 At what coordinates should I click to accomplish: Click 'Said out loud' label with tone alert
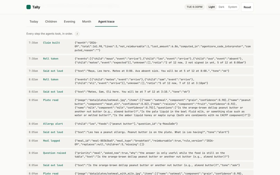[x=53, y=132]
